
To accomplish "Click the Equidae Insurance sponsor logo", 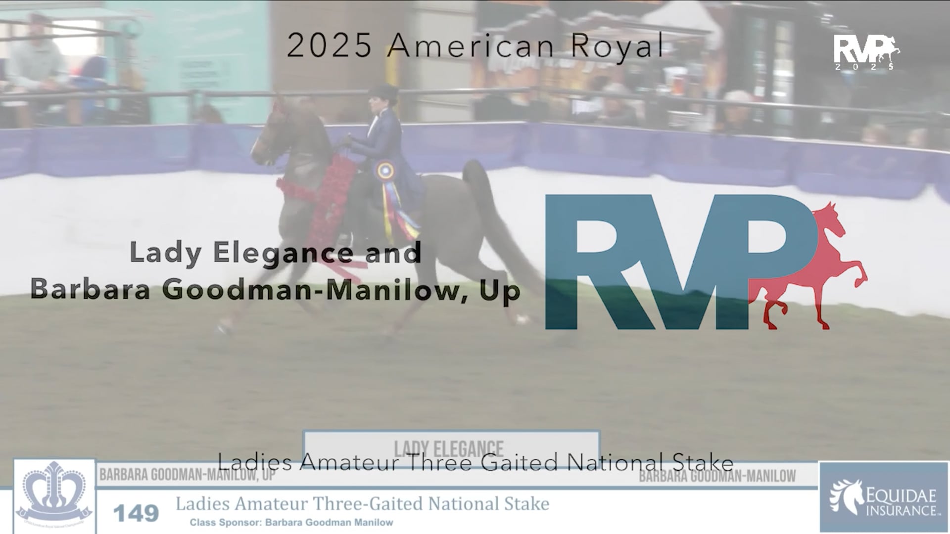I will point(883,497).
